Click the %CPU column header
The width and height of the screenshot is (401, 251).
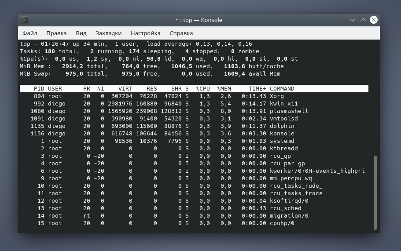pos(202,89)
